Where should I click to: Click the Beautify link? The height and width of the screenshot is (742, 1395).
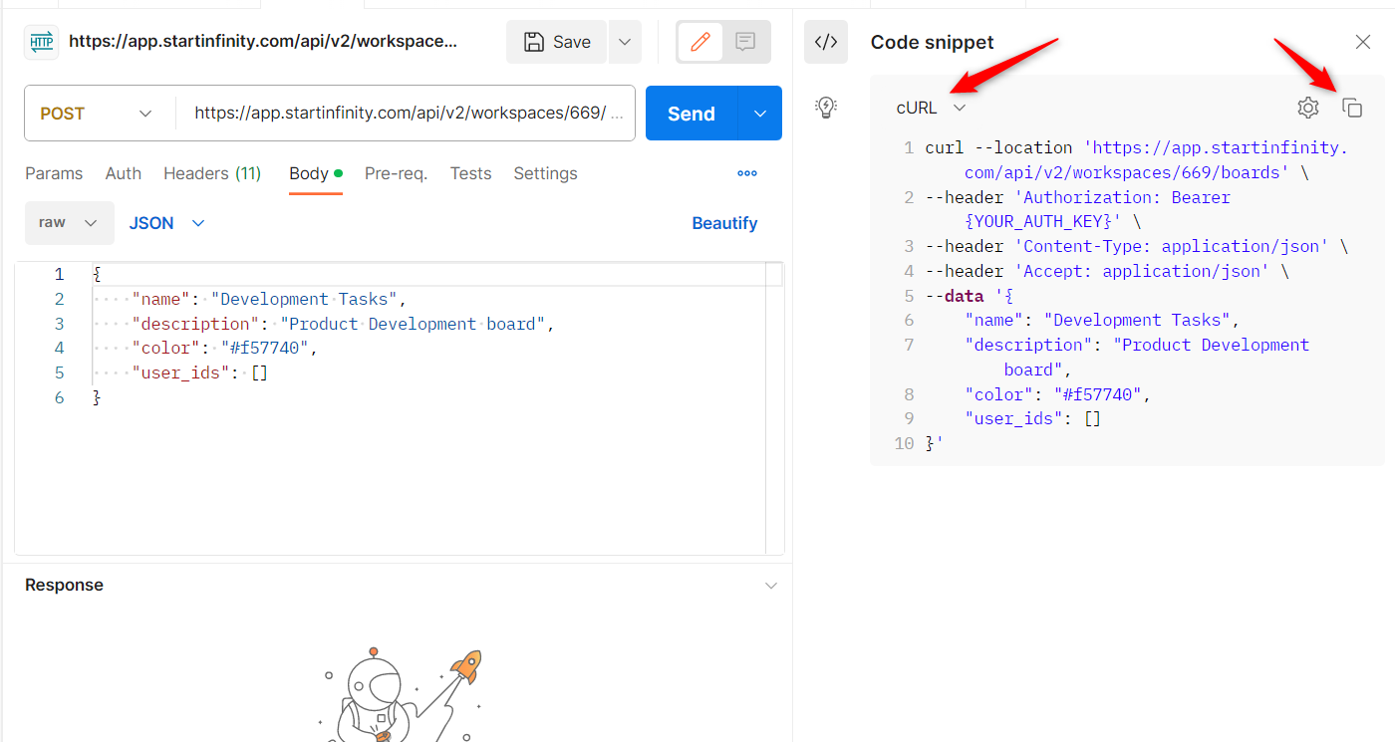[x=724, y=223]
